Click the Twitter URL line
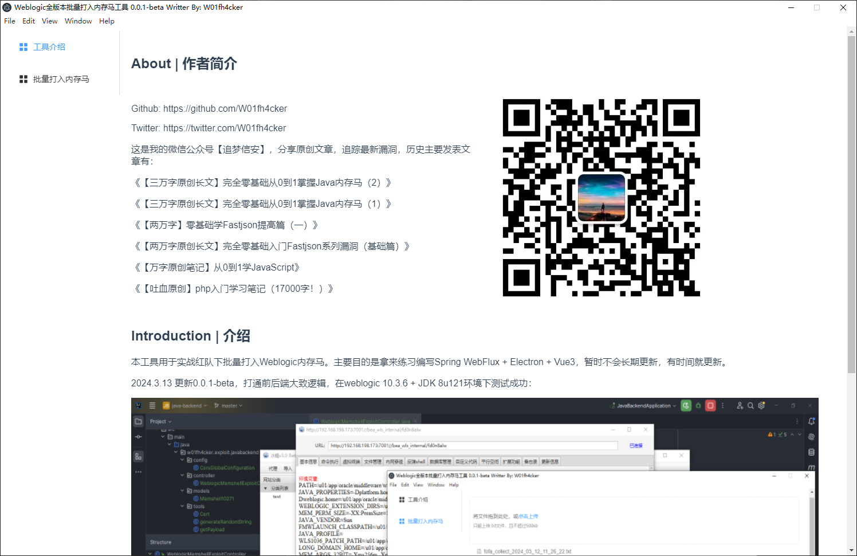This screenshot has width=857, height=556. [209, 128]
